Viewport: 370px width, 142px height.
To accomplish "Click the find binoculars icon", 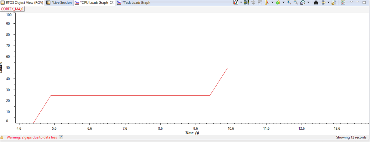I will coord(316,2).
